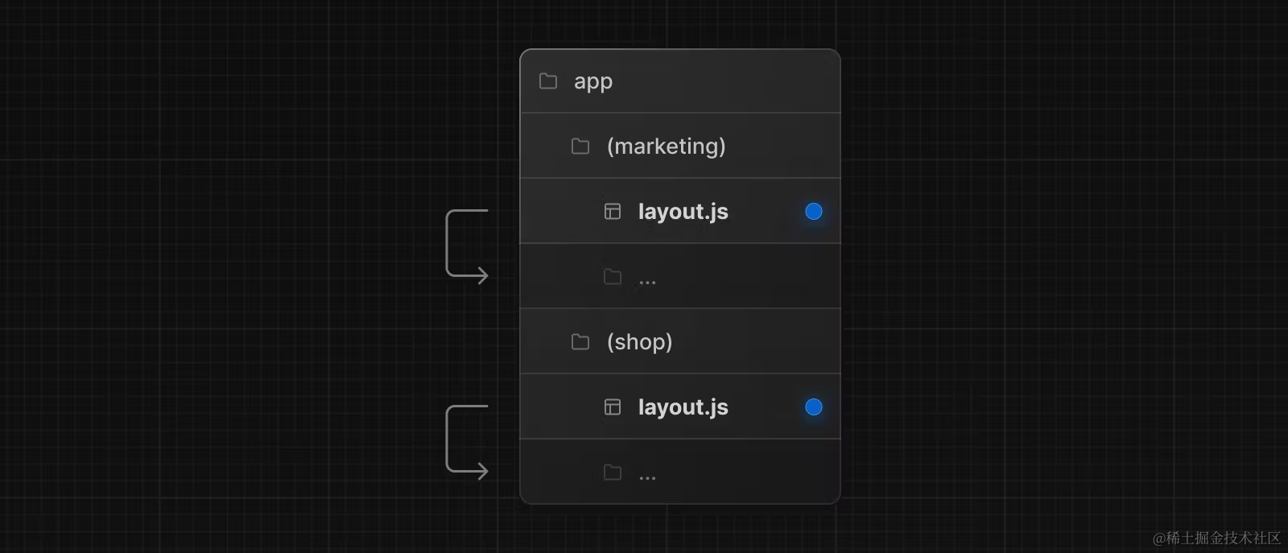The image size is (1288, 553).
Task: Click the (shop) folder icon
Action: coord(580,342)
